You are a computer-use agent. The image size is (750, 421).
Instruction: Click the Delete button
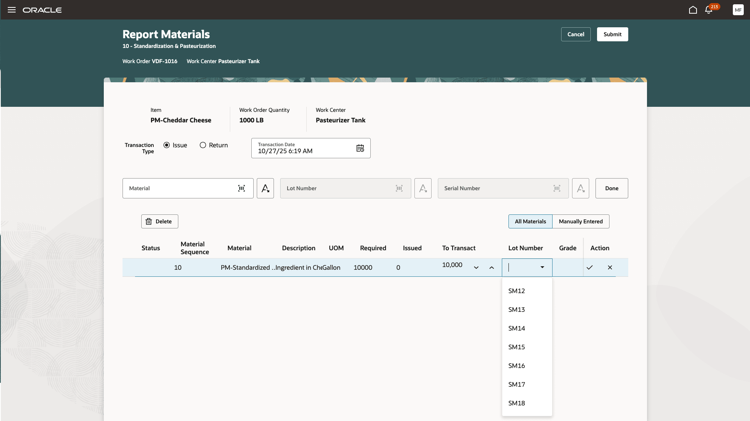click(160, 221)
